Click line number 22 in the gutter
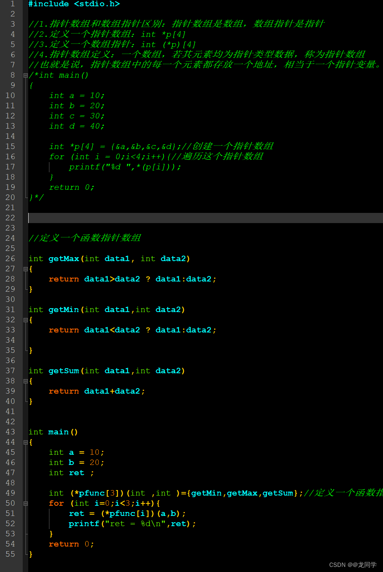The width and height of the screenshot is (383, 572). coord(10,218)
